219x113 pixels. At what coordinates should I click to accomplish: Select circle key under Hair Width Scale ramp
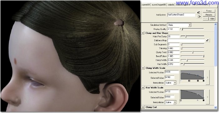click(x=197, y=100)
